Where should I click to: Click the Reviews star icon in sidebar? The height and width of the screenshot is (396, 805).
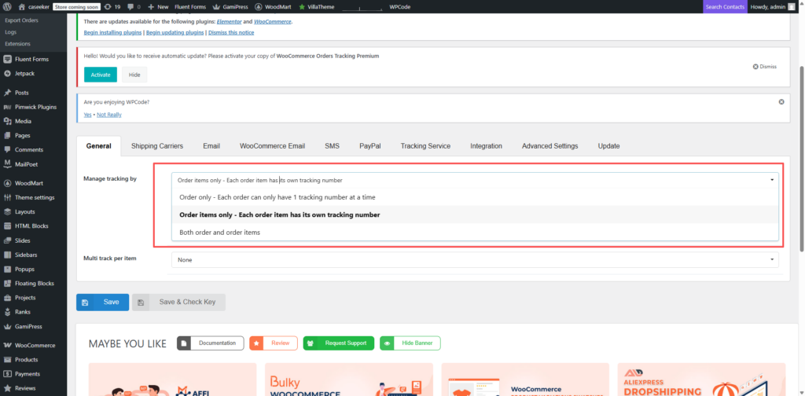[x=7, y=388]
